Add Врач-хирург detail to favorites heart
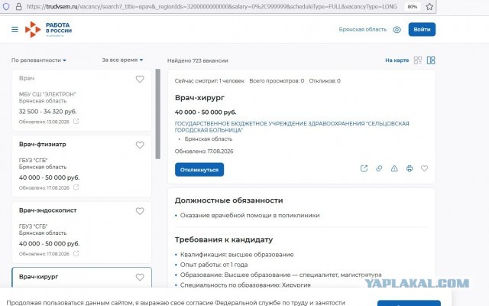The image size is (489, 306). pyautogui.click(x=425, y=168)
